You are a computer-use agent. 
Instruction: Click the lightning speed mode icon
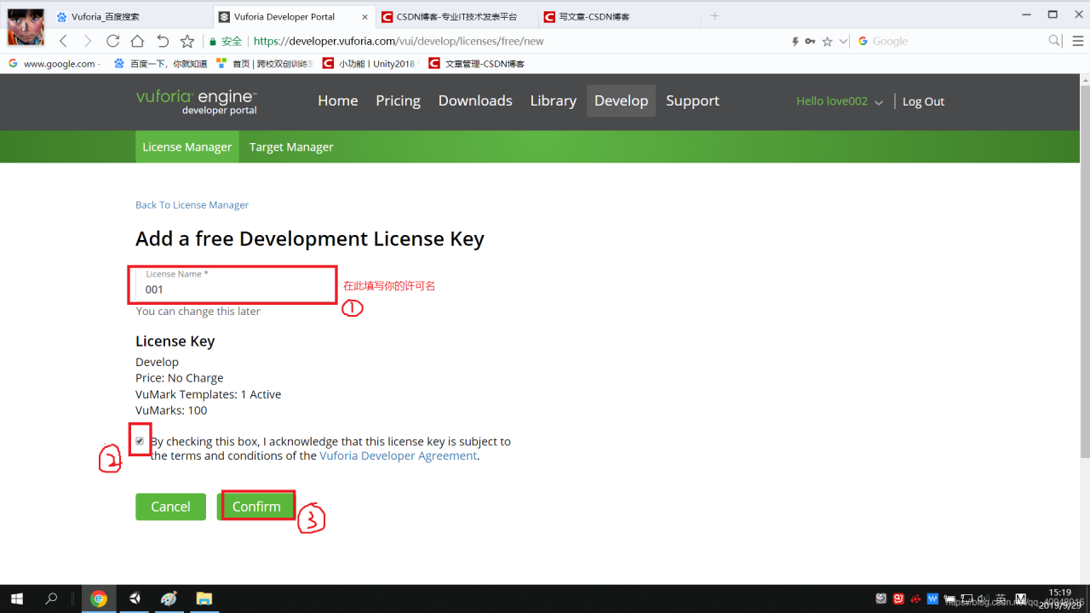(795, 41)
